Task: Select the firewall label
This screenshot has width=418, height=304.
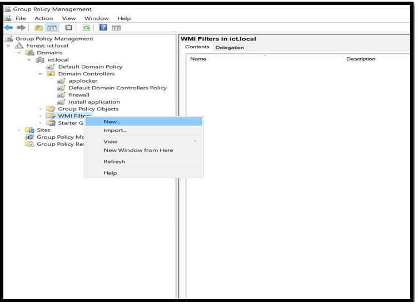Action: click(79, 95)
